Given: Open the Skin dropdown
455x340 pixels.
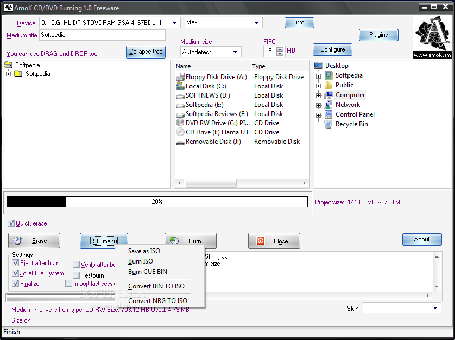Looking at the screenshot, I should 435,308.
